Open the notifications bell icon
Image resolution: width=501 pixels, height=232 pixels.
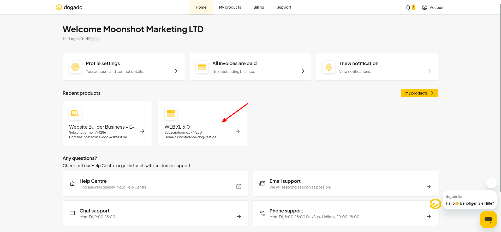pos(408,7)
